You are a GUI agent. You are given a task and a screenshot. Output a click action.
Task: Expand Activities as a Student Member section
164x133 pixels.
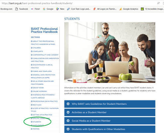(110, 112)
